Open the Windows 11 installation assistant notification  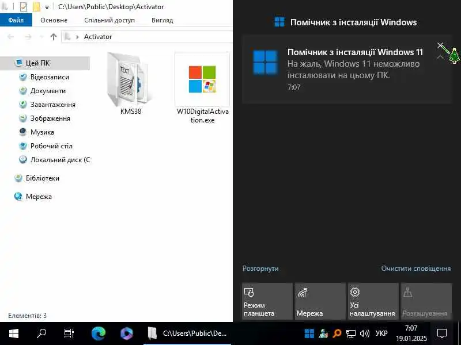[x=347, y=69]
